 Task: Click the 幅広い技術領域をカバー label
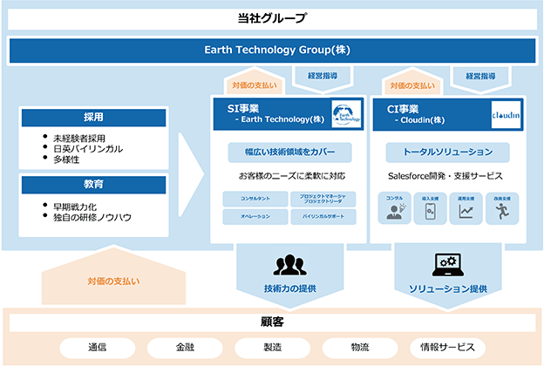click(x=289, y=152)
